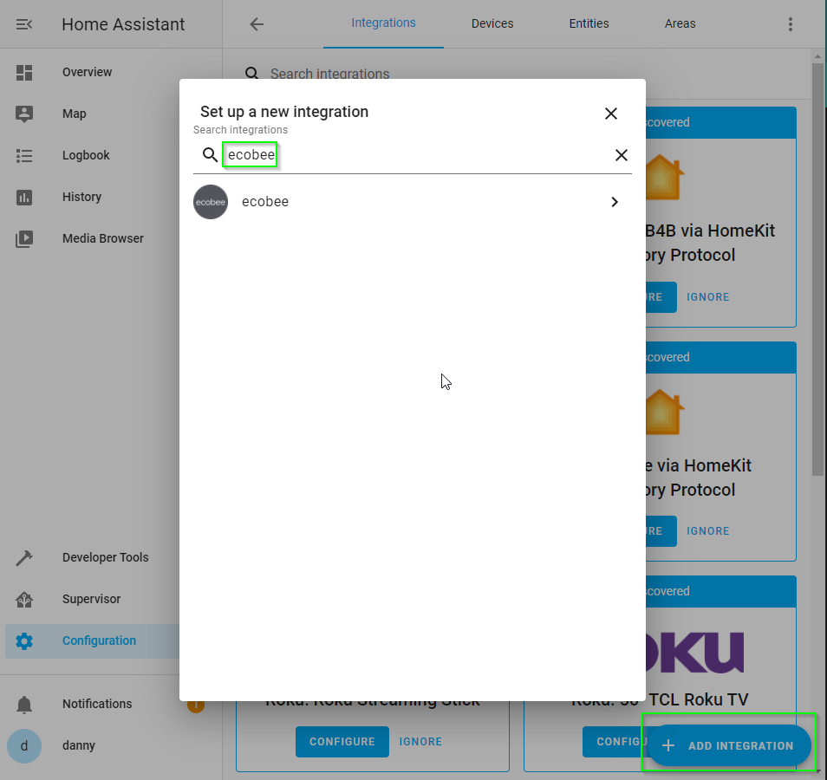Click the History chart icon

(23, 198)
